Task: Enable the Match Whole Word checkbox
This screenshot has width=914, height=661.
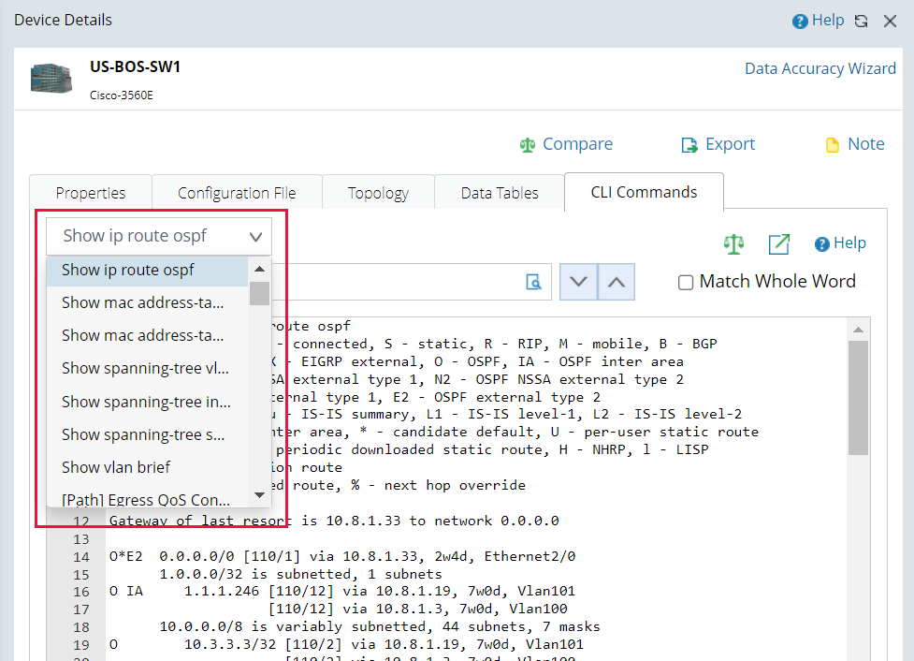Action: pos(686,281)
